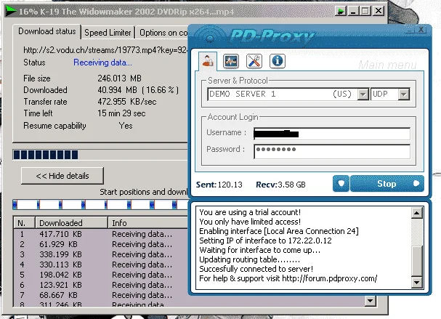Click the time left value 15 min 29 sec
The image size is (441, 319).
coord(121,113)
